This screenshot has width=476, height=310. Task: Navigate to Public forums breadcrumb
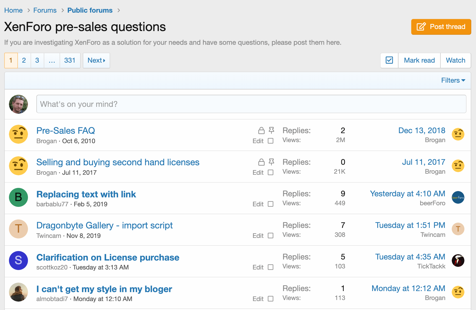pos(90,10)
